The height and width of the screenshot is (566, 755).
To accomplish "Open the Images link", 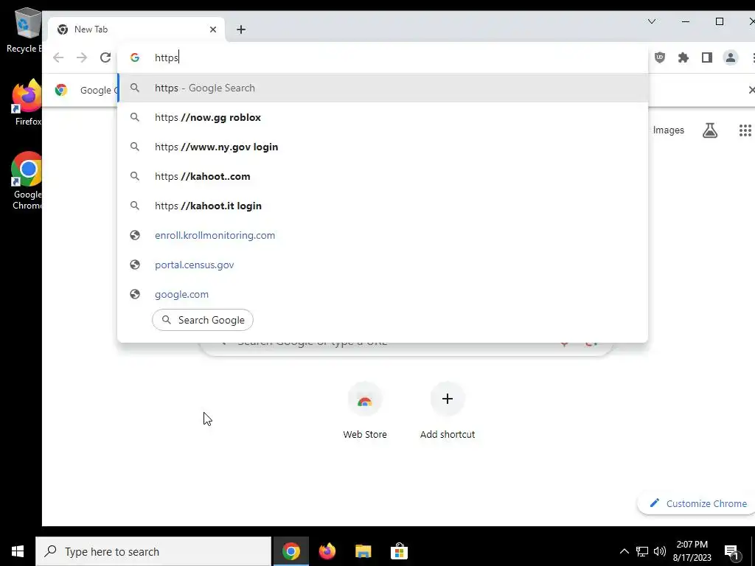I will coord(668,130).
